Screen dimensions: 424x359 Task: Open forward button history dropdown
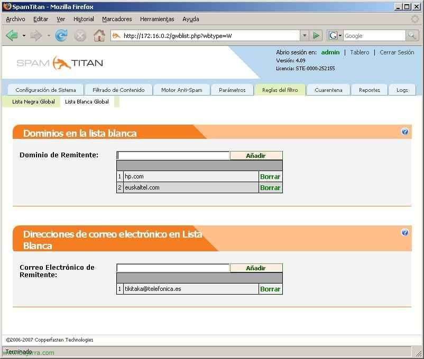pos(49,36)
